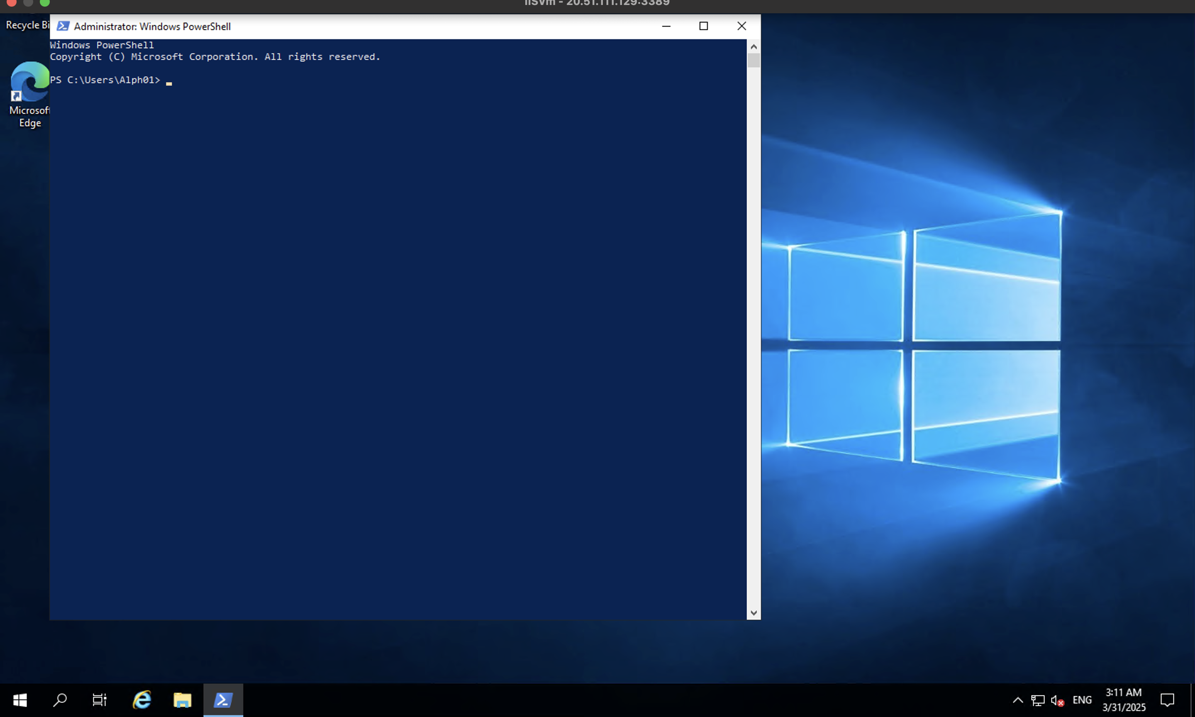The width and height of the screenshot is (1195, 717).
Task: Click the Administrator: Windows PowerShell title text
Action: tap(152, 26)
